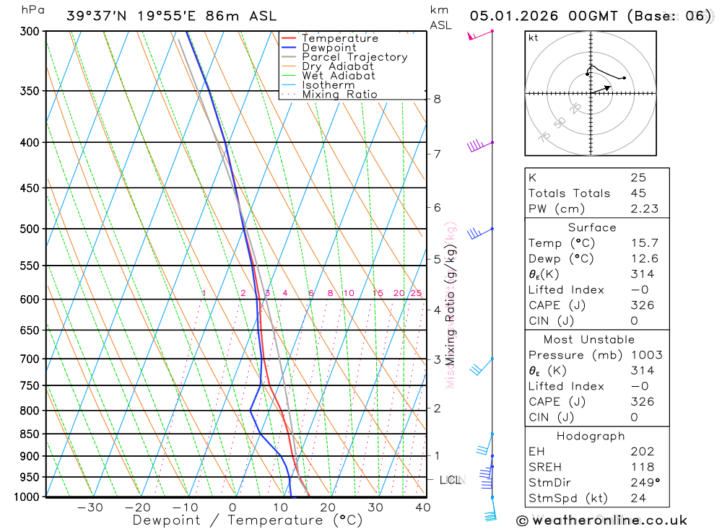
Task: Click the Totals Totals value 45
Action: coord(639,193)
